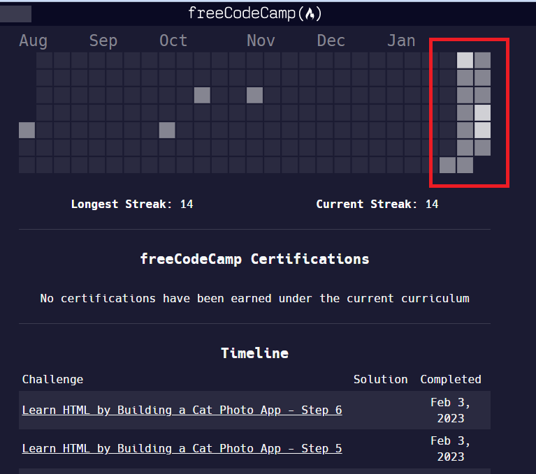Click the Longest Streak: 14 text
Screen dimensions: 536x474
132,204
